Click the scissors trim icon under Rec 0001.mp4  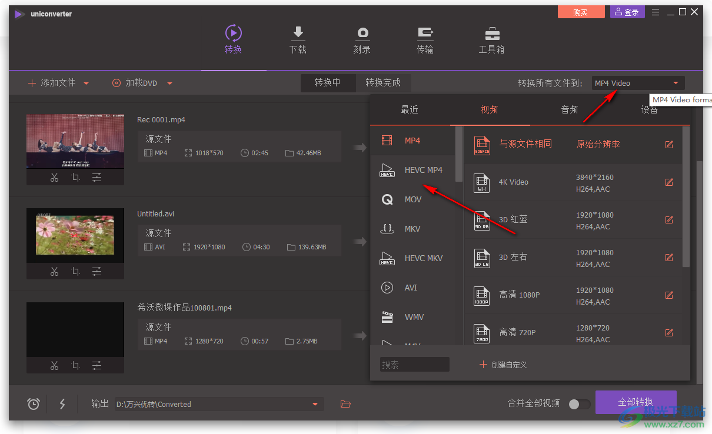point(54,177)
